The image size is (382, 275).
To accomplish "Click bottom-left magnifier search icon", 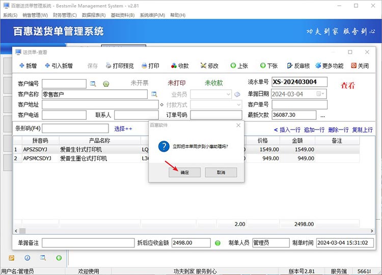I will 43,258.
